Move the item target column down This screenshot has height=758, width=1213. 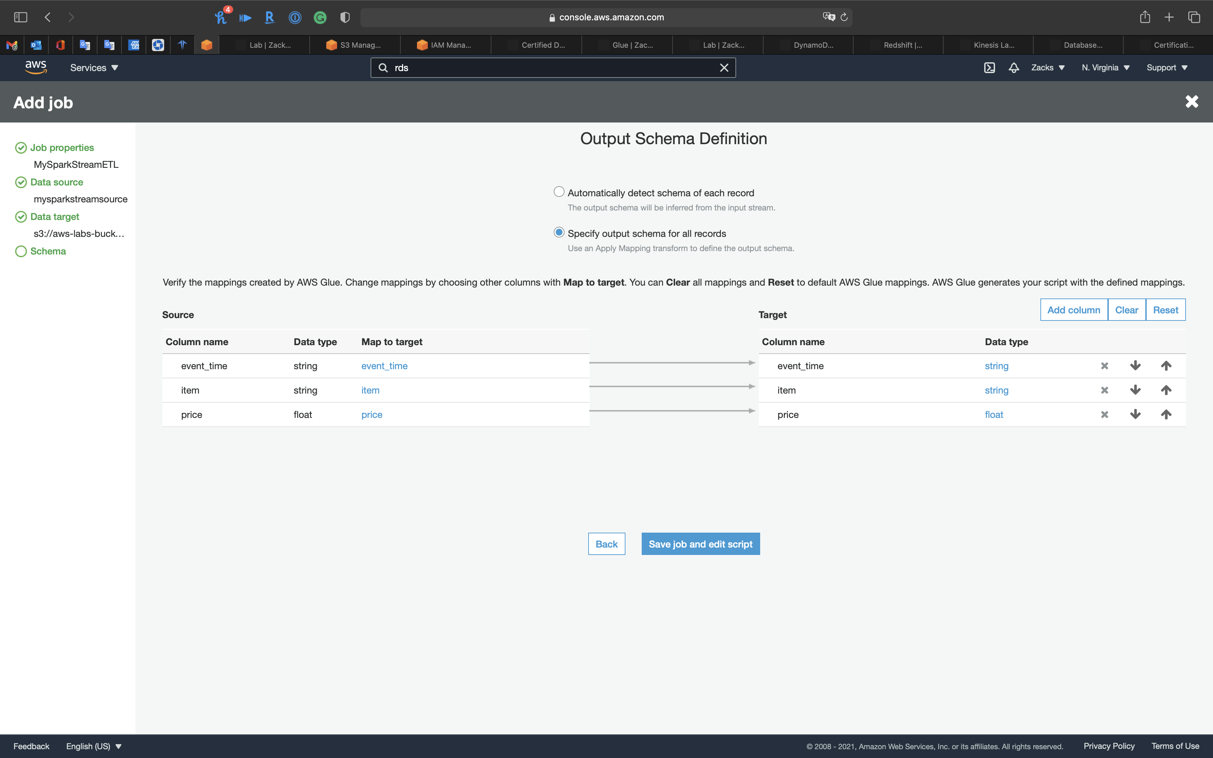1135,390
